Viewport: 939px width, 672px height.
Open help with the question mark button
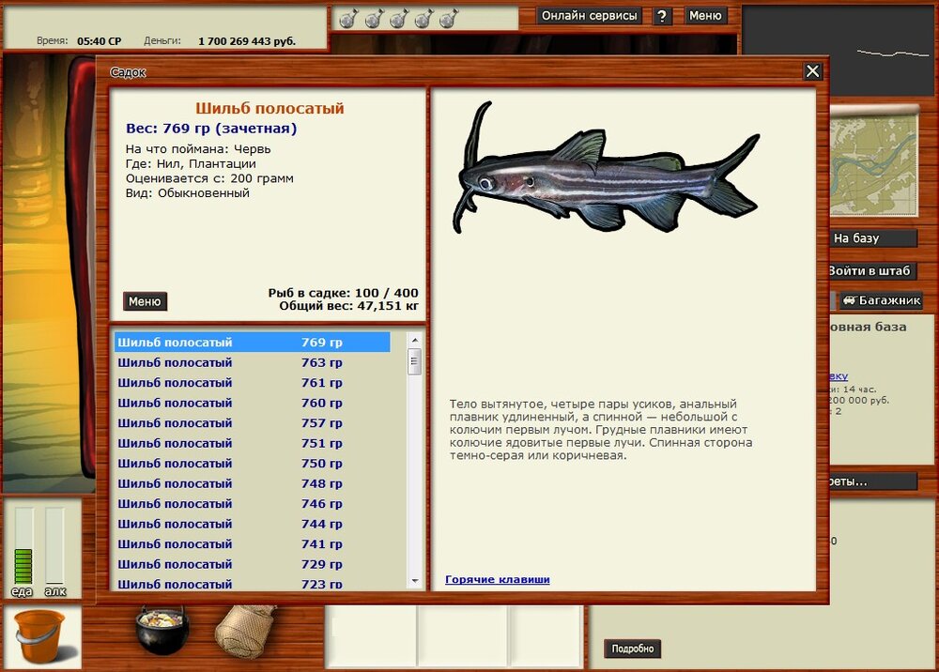[x=663, y=16]
